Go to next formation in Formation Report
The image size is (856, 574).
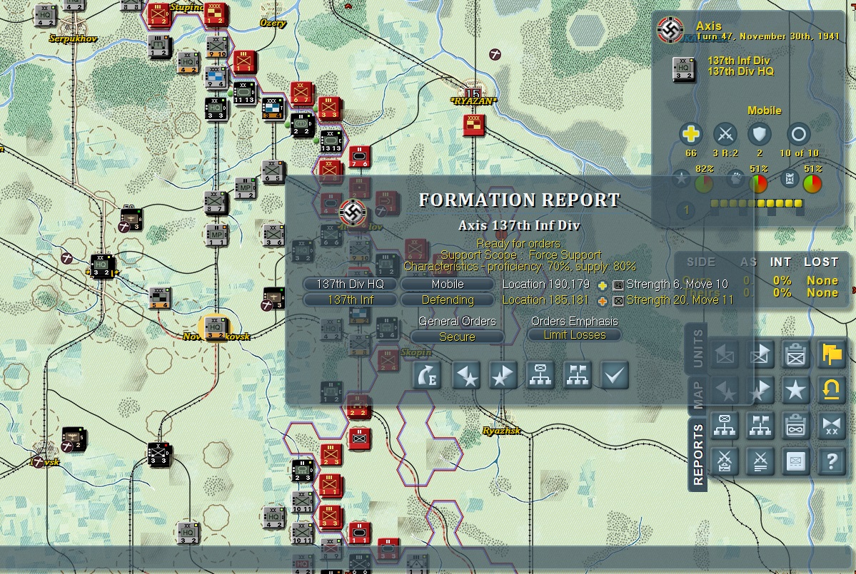click(x=503, y=376)
